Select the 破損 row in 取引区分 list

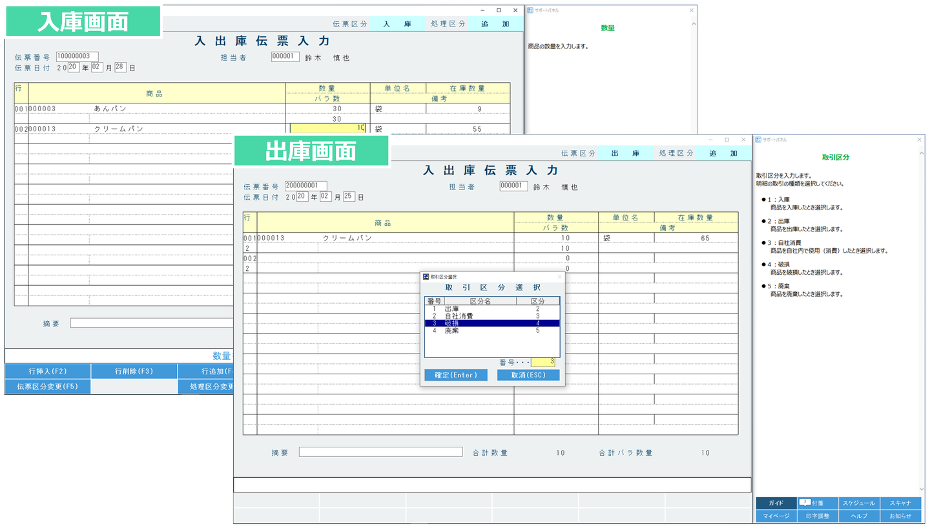pyautogui.click(x=492, y=323)
